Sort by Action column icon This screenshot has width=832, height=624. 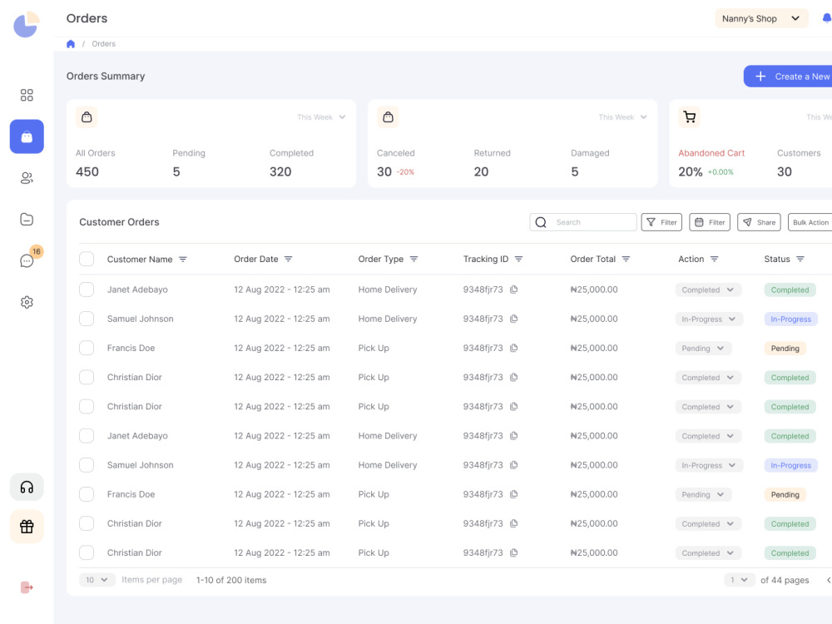(x=714, y=259)
